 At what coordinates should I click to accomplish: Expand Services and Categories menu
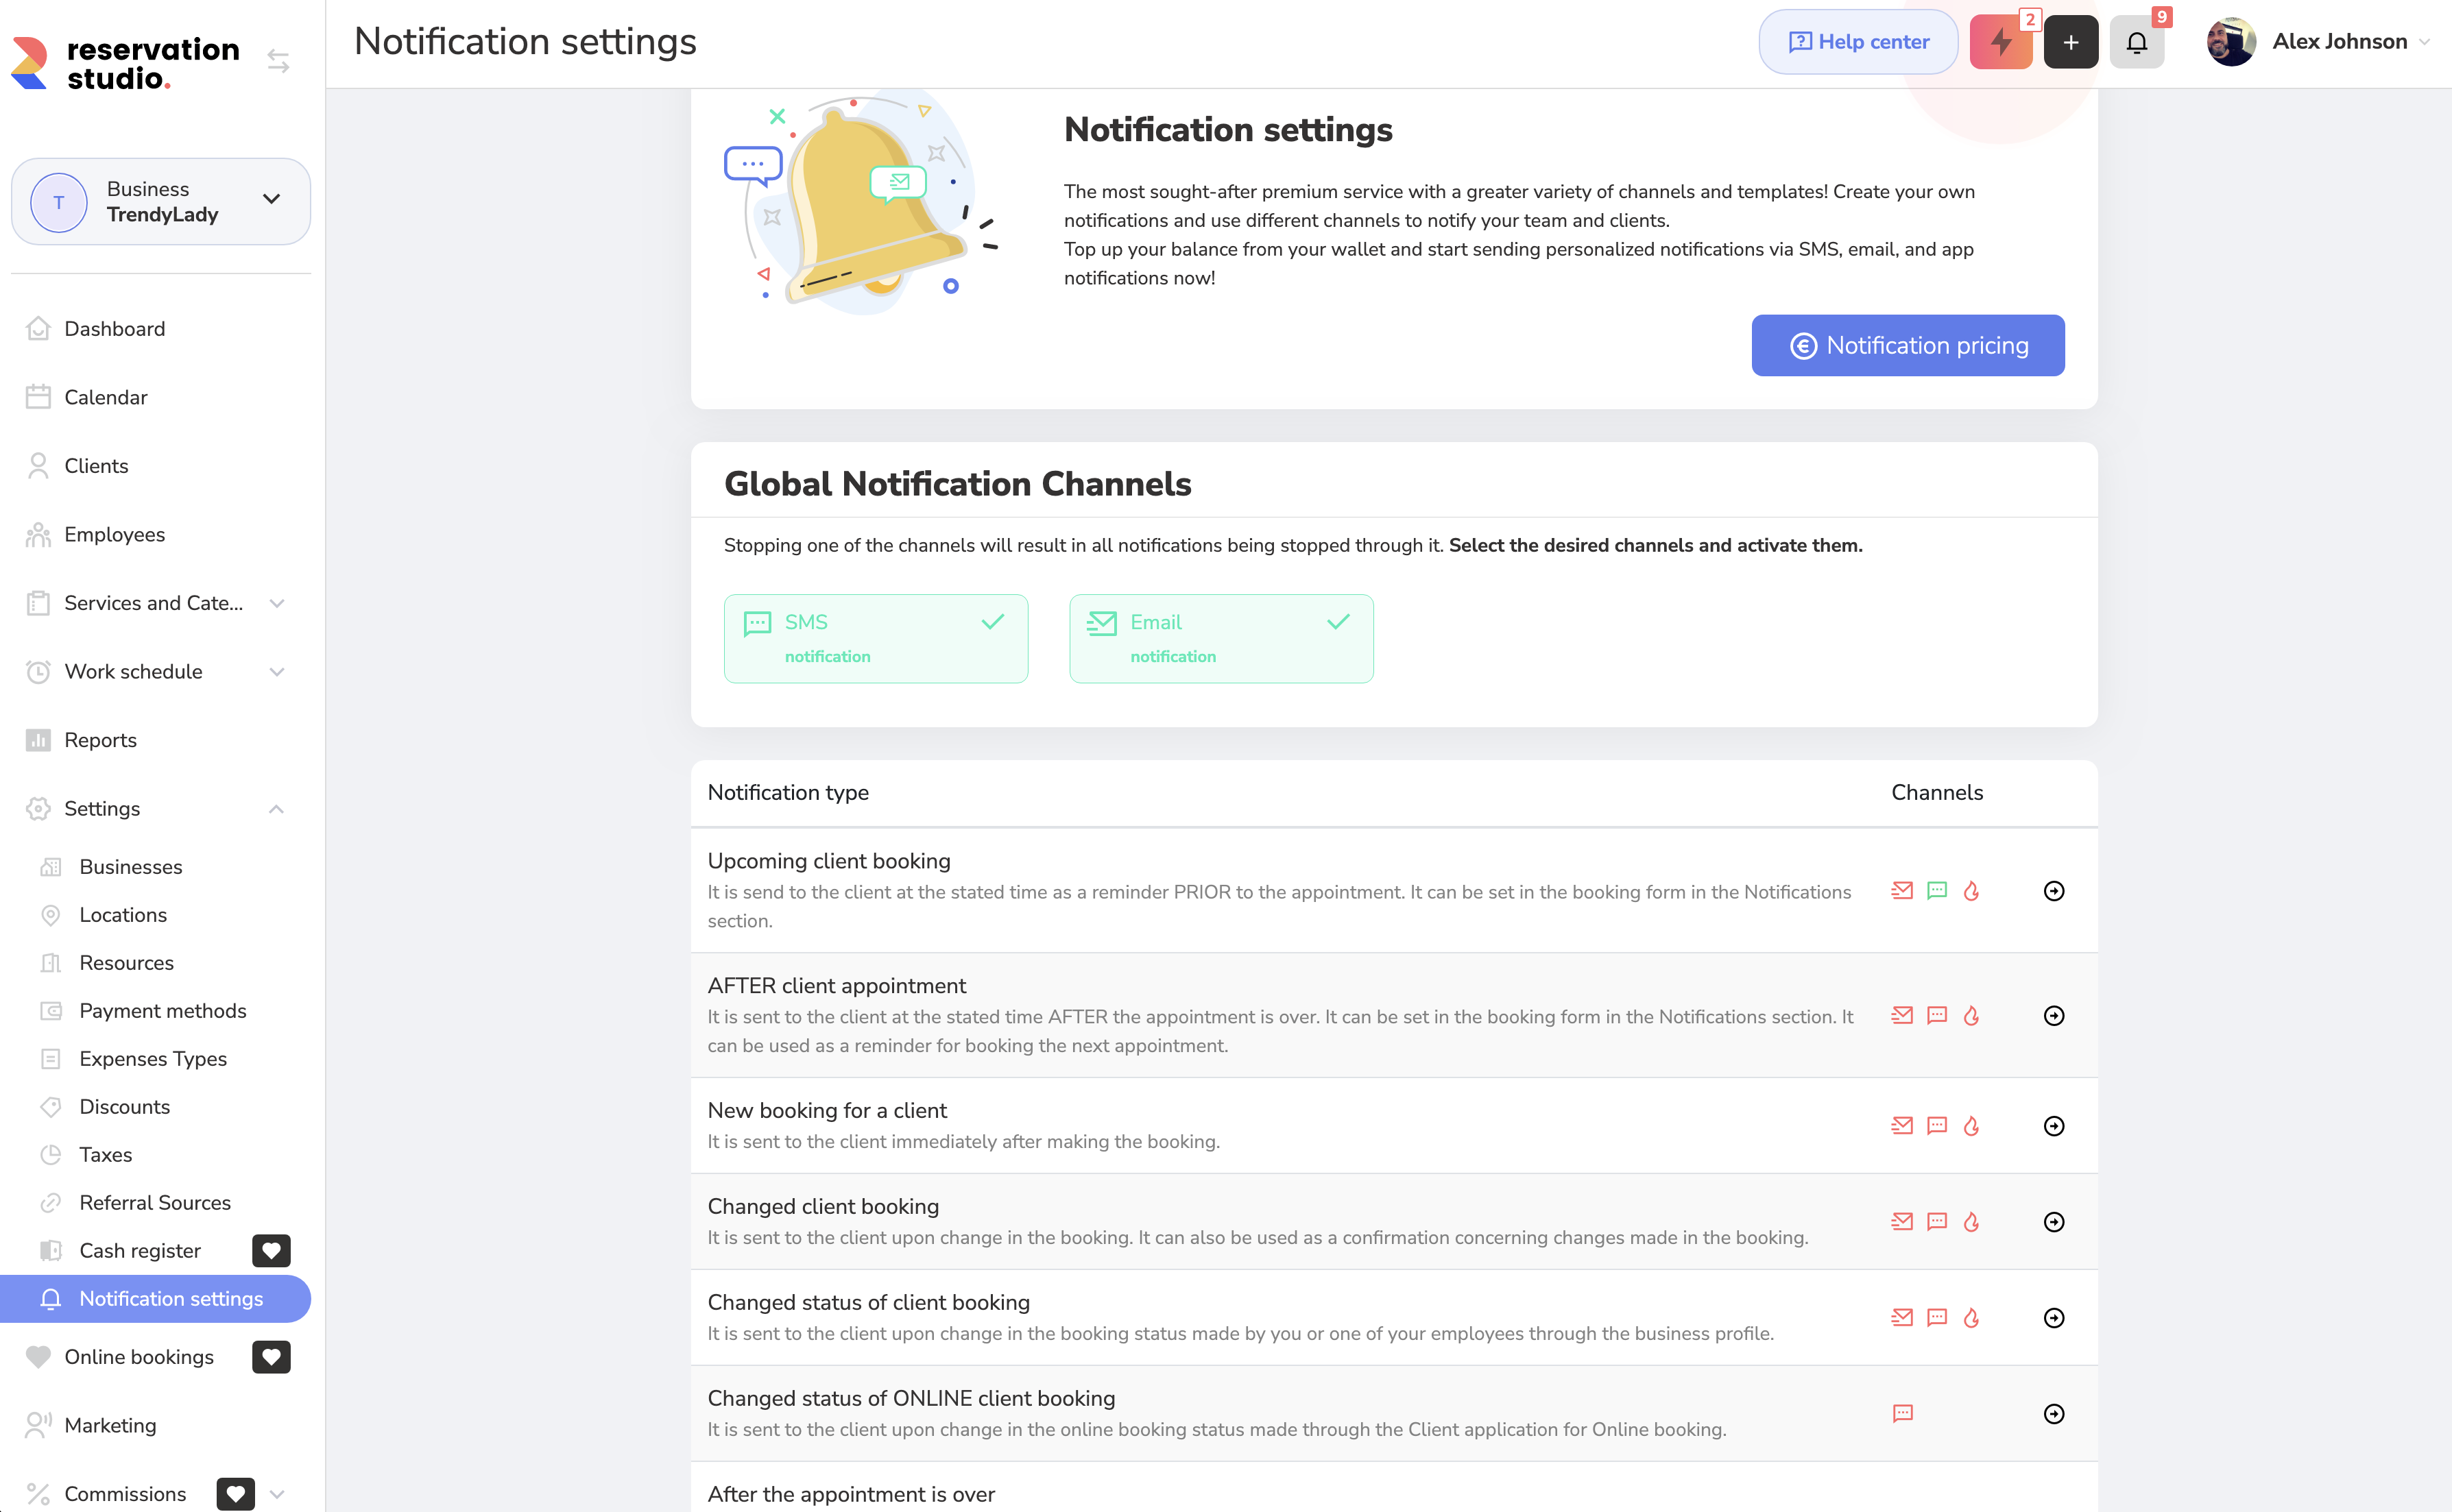[277, 603]
